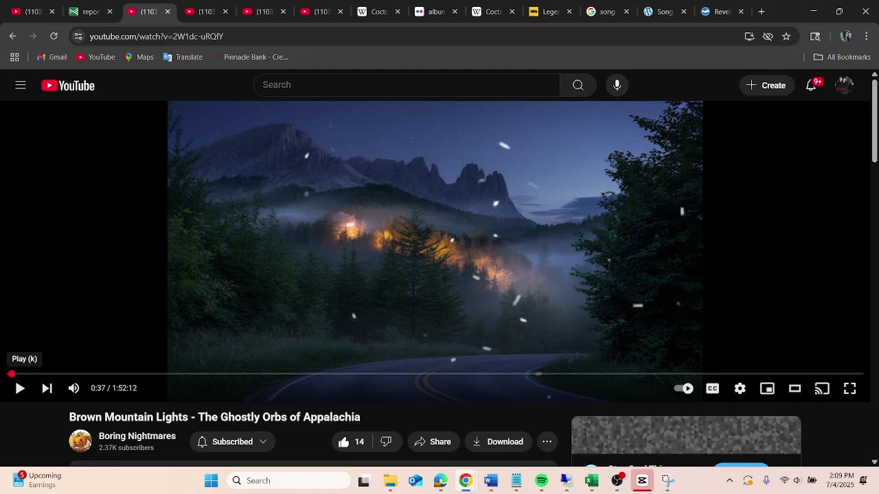Cast video to a TV

822,388
